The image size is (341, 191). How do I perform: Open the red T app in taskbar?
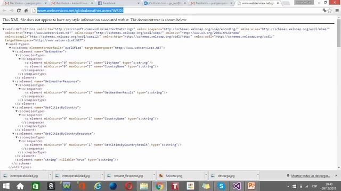[x=175, y=186]
